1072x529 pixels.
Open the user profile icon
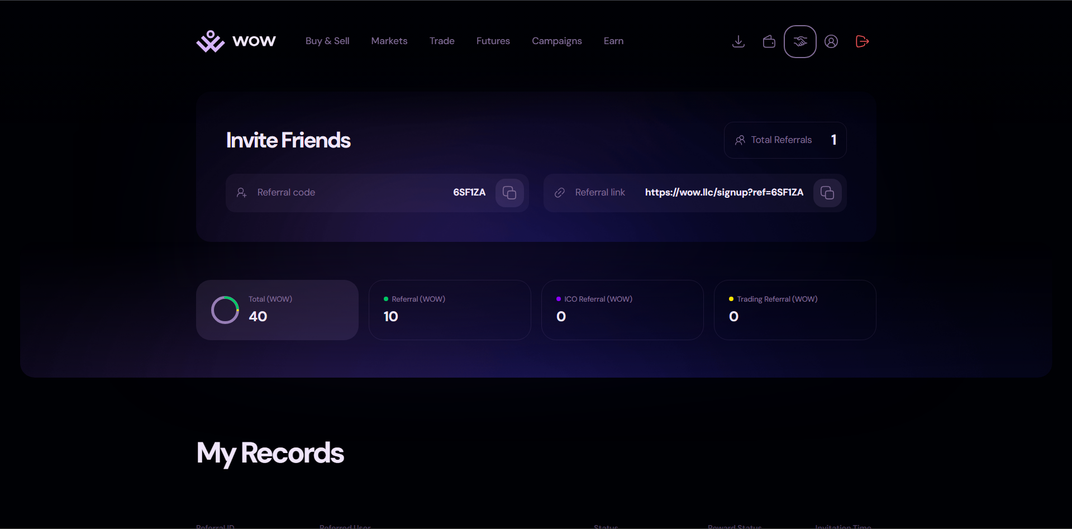pyautogui.click(x=831, y=41)
